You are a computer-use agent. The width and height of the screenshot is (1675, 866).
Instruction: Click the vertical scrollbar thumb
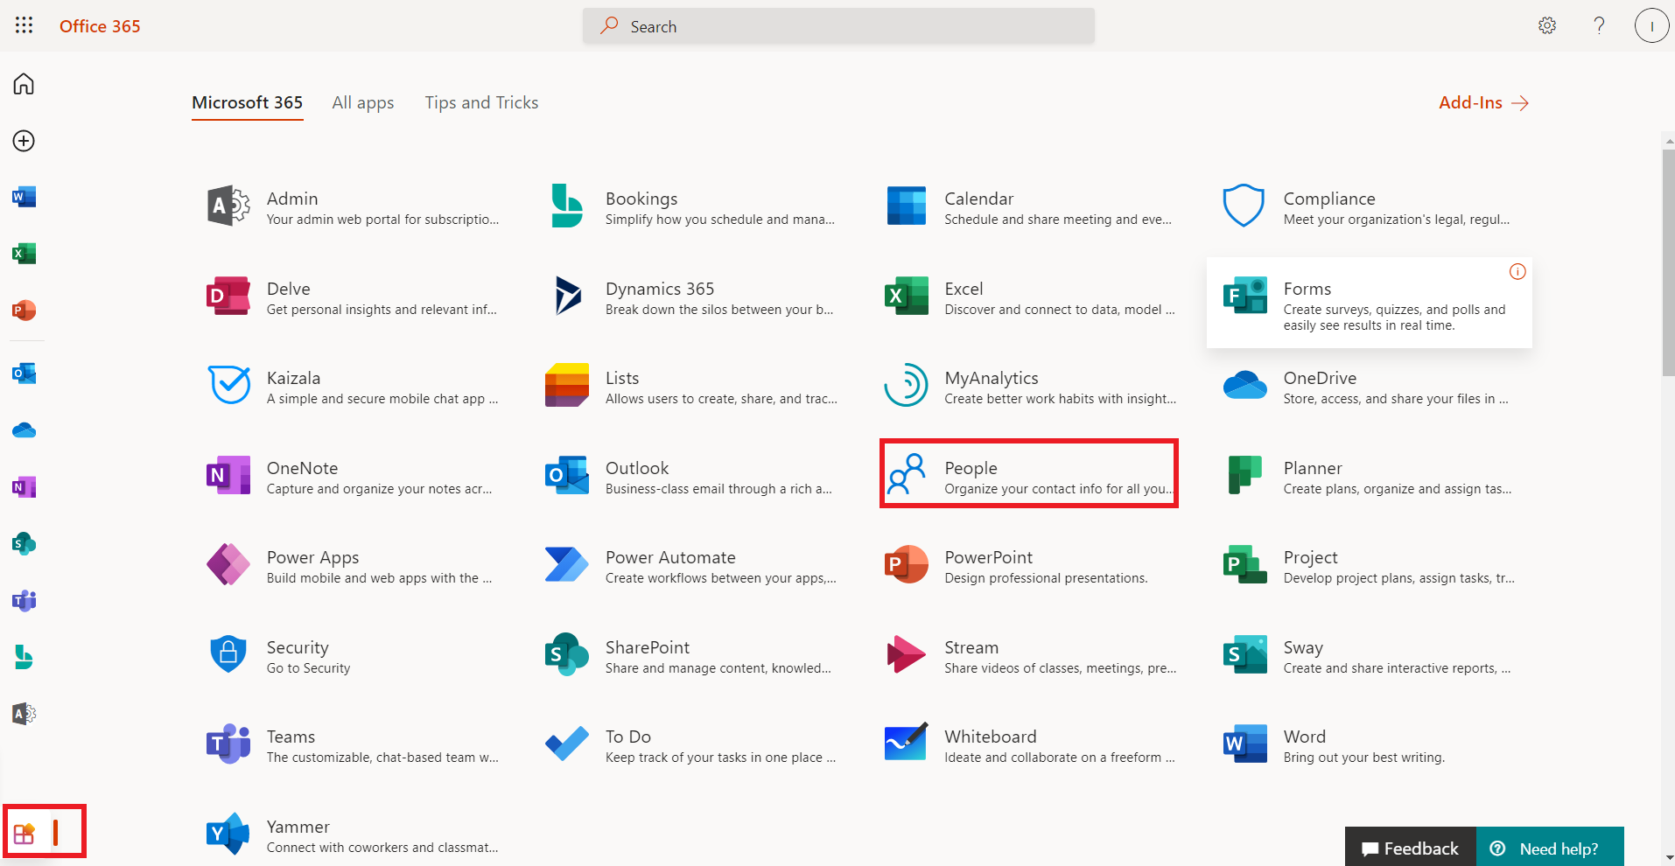coord(1668,262)
